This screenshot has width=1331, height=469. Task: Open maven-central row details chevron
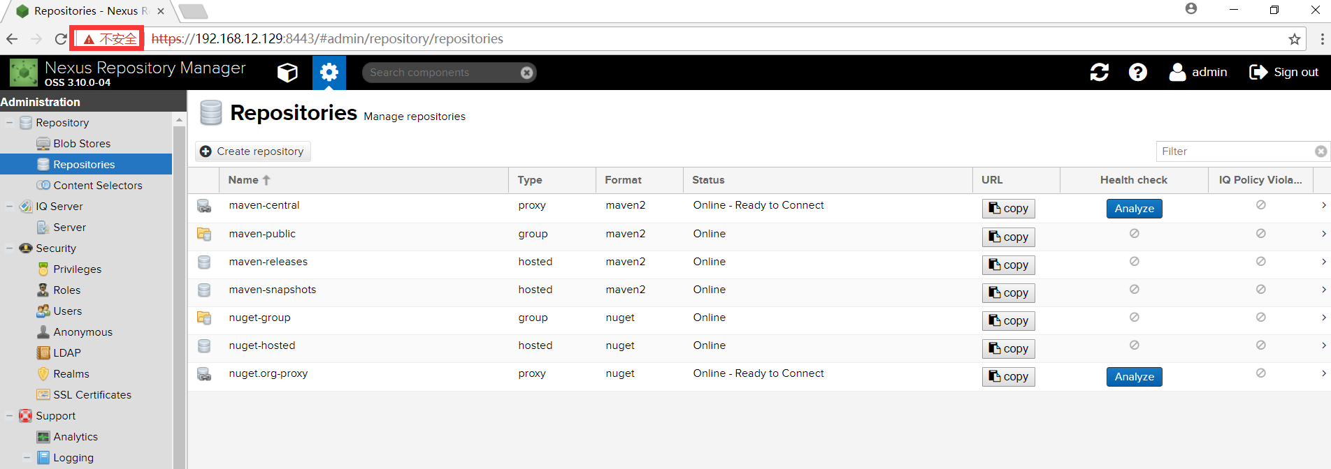click(x=1323, y=205)
